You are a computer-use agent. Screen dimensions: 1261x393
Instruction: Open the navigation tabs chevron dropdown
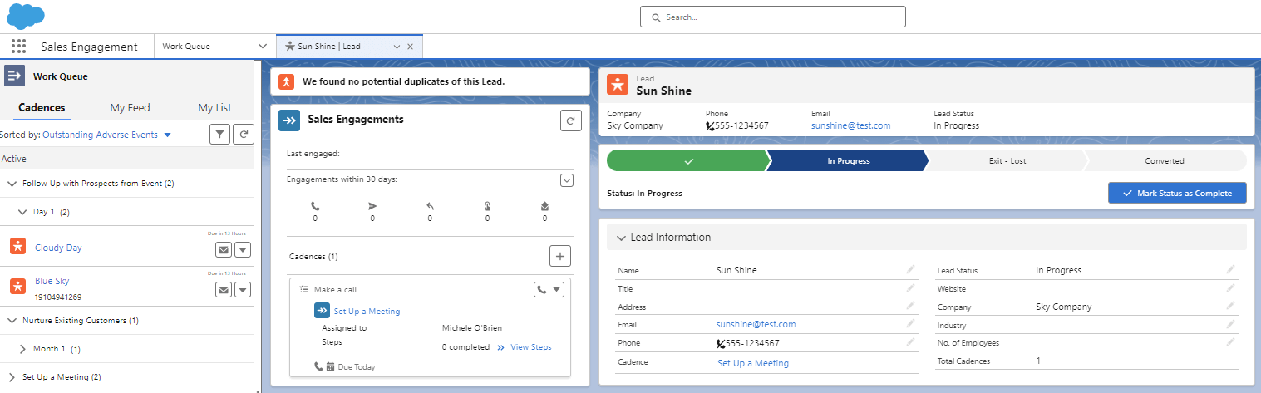click(x=263, y=47)
